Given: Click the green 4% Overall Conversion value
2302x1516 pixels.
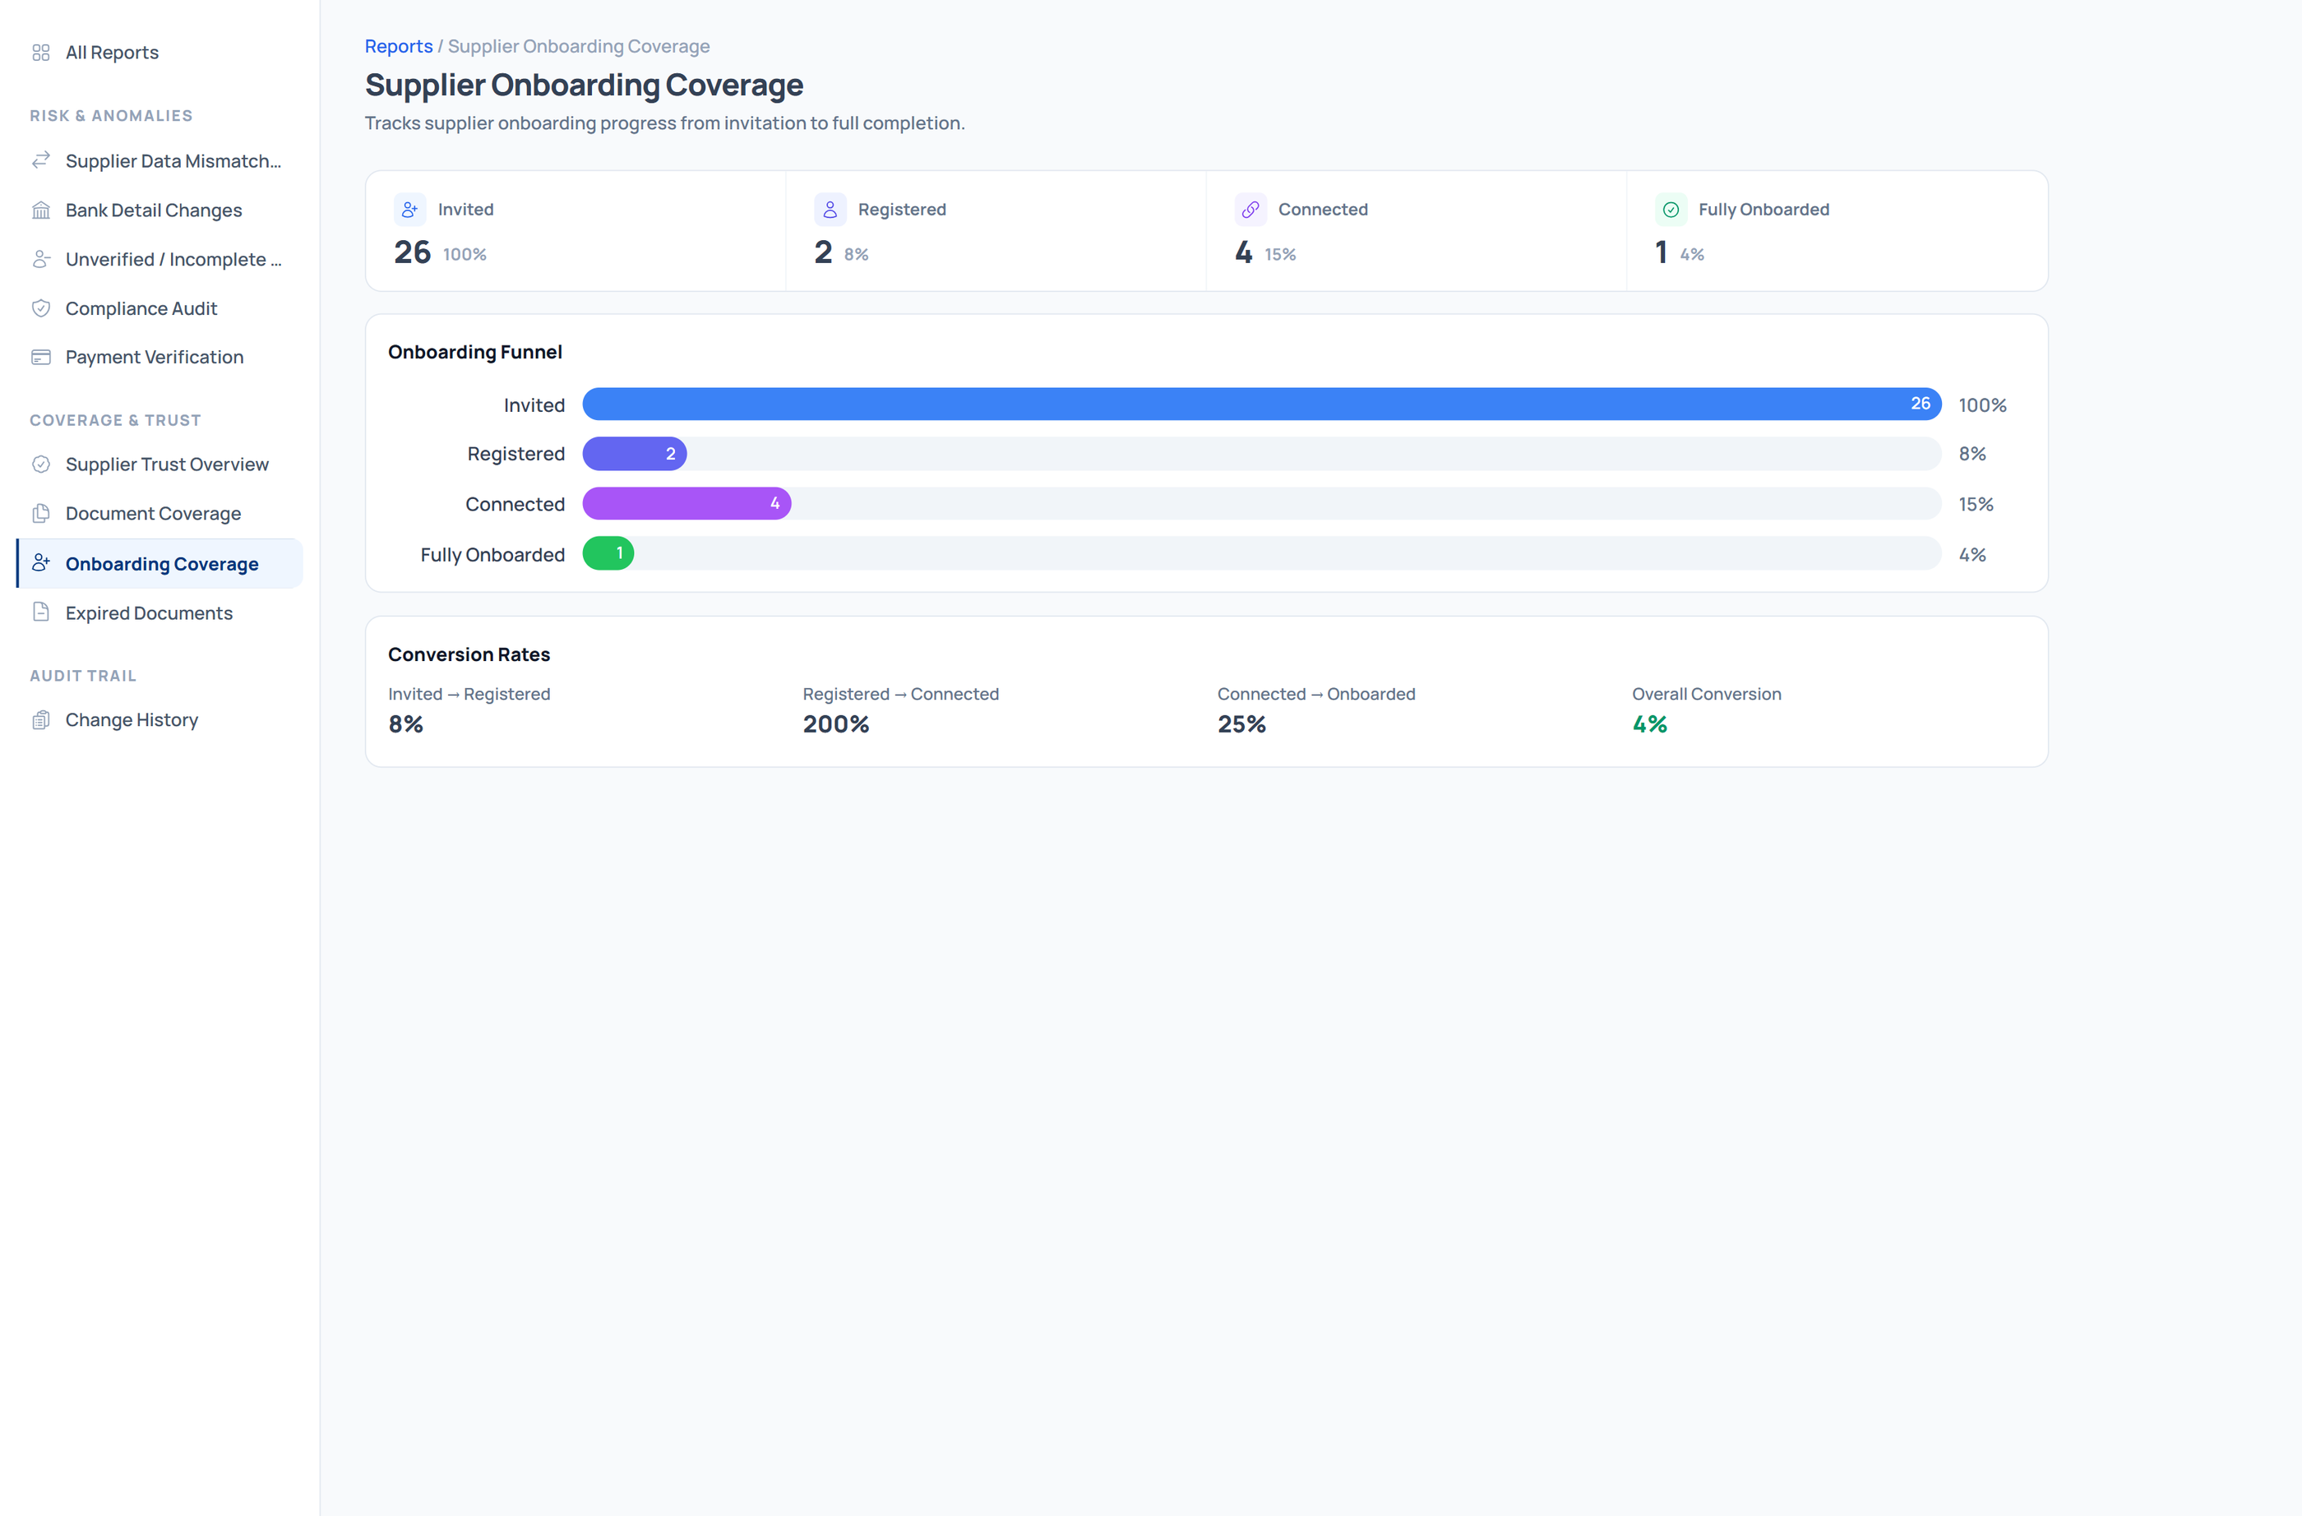Looking at the screenshot, I should point(1650,724).
